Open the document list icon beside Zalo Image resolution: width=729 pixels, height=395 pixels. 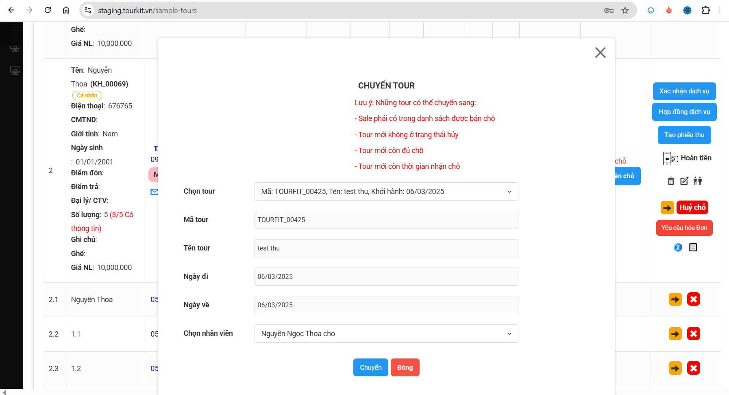pos(693,247)
